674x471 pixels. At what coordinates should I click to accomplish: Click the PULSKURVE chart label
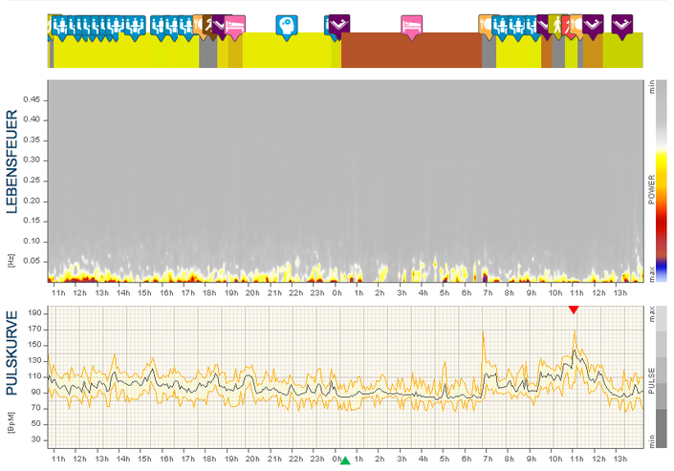point(14,353)
